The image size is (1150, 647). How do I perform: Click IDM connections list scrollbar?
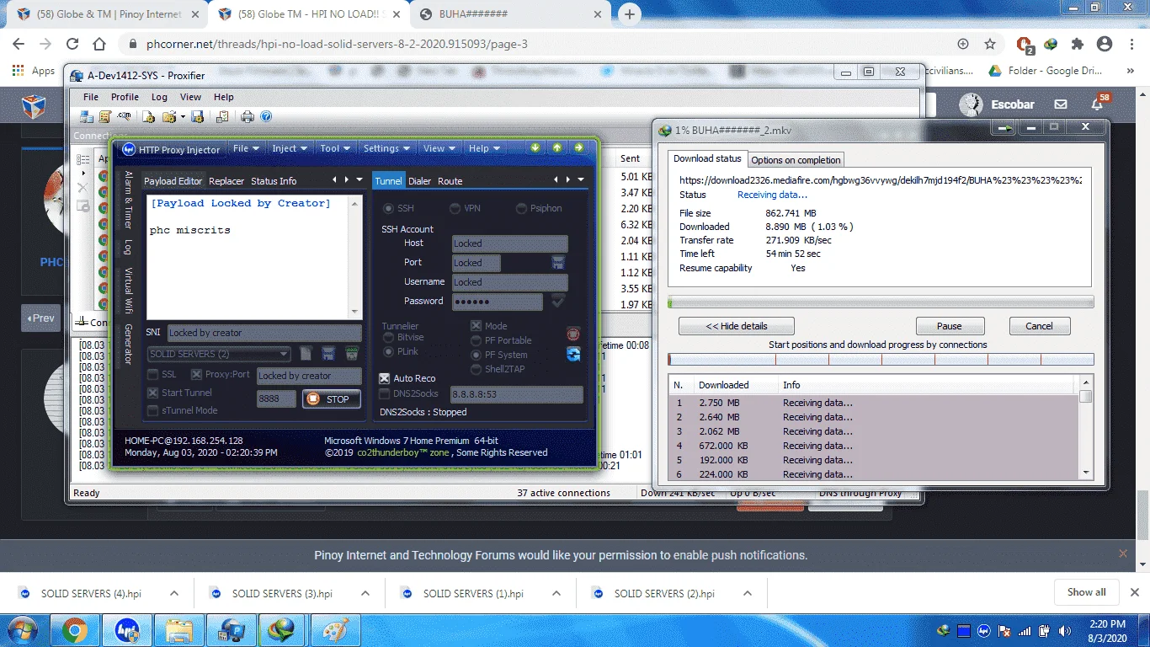1086,428
